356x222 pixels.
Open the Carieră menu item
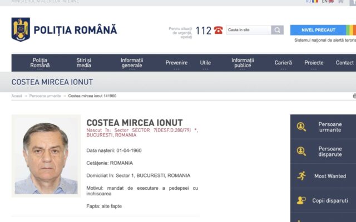pos(283,63)
